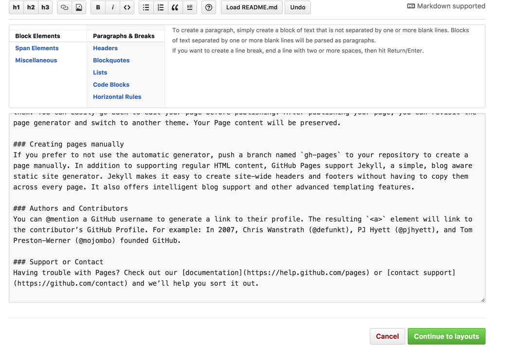
Task: Insert a blockquote using the quote icon
Action: pos(175,7)
